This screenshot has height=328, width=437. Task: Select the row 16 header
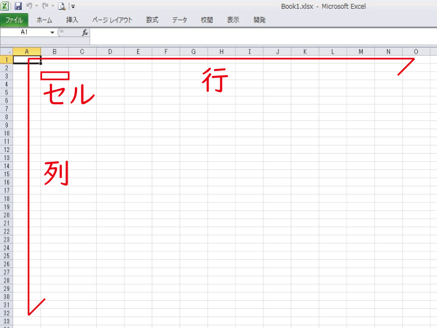pyautogui.click(x=6, y=182)
